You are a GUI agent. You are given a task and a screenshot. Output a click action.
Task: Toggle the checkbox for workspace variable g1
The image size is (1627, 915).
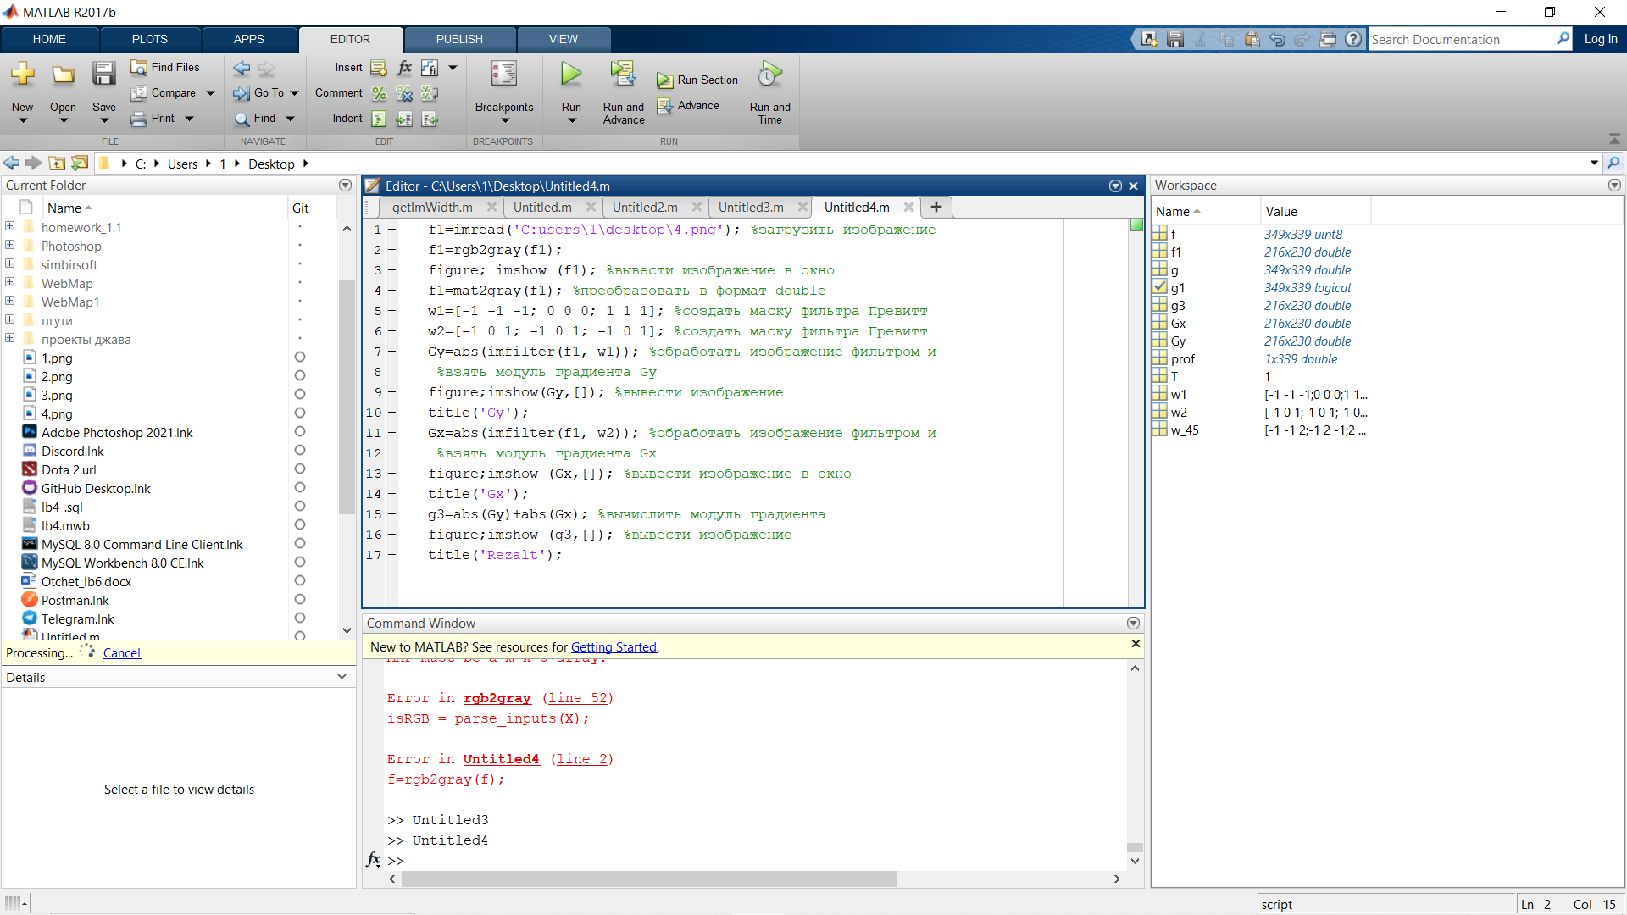pos(1159,287)
